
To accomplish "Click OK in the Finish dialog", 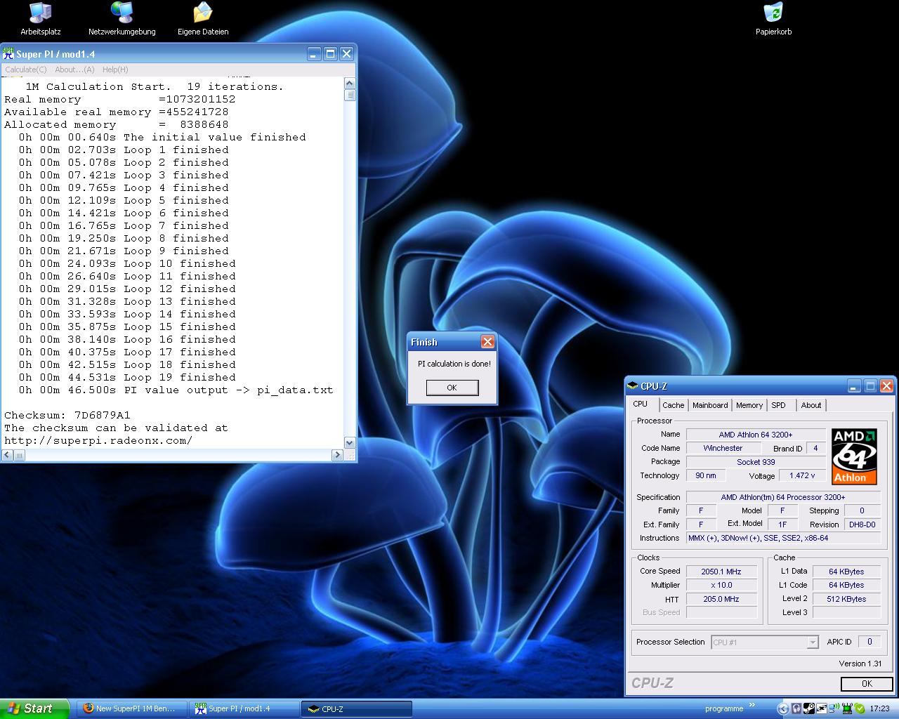I will coord(452,388).
